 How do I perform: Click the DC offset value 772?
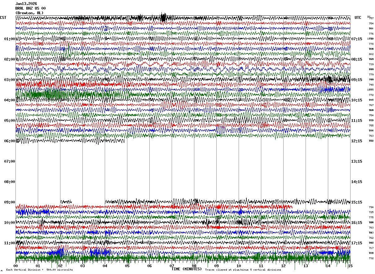[371, 95]
